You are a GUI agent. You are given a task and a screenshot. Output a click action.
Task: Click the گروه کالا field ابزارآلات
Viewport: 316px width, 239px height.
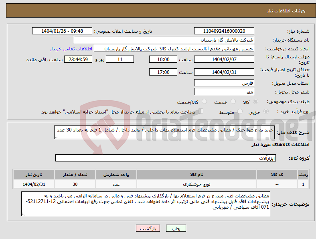pos(166,158)
